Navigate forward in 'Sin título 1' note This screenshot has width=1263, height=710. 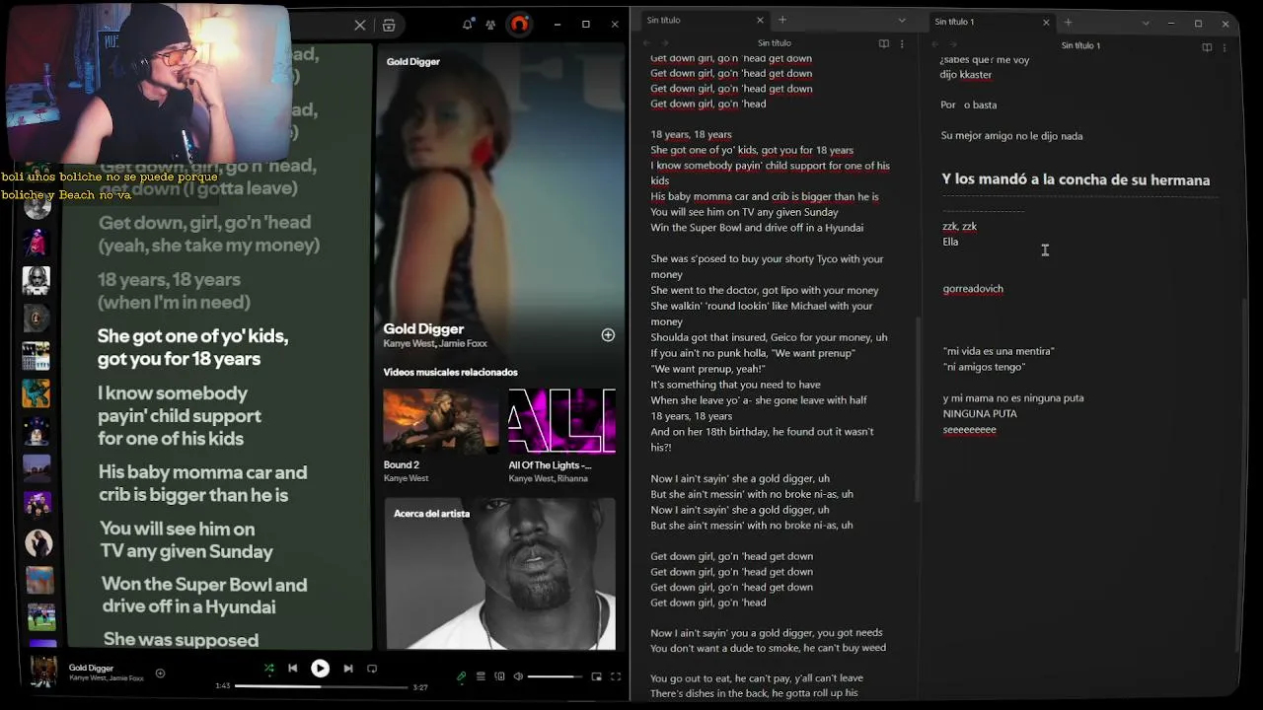[x=951, y=45]
